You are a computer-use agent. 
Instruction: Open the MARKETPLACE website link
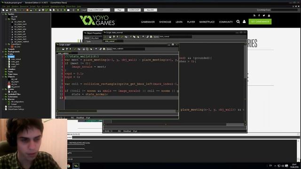(207, 22)
